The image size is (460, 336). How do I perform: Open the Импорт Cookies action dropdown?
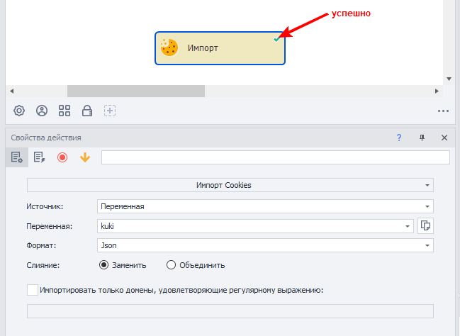230,185
